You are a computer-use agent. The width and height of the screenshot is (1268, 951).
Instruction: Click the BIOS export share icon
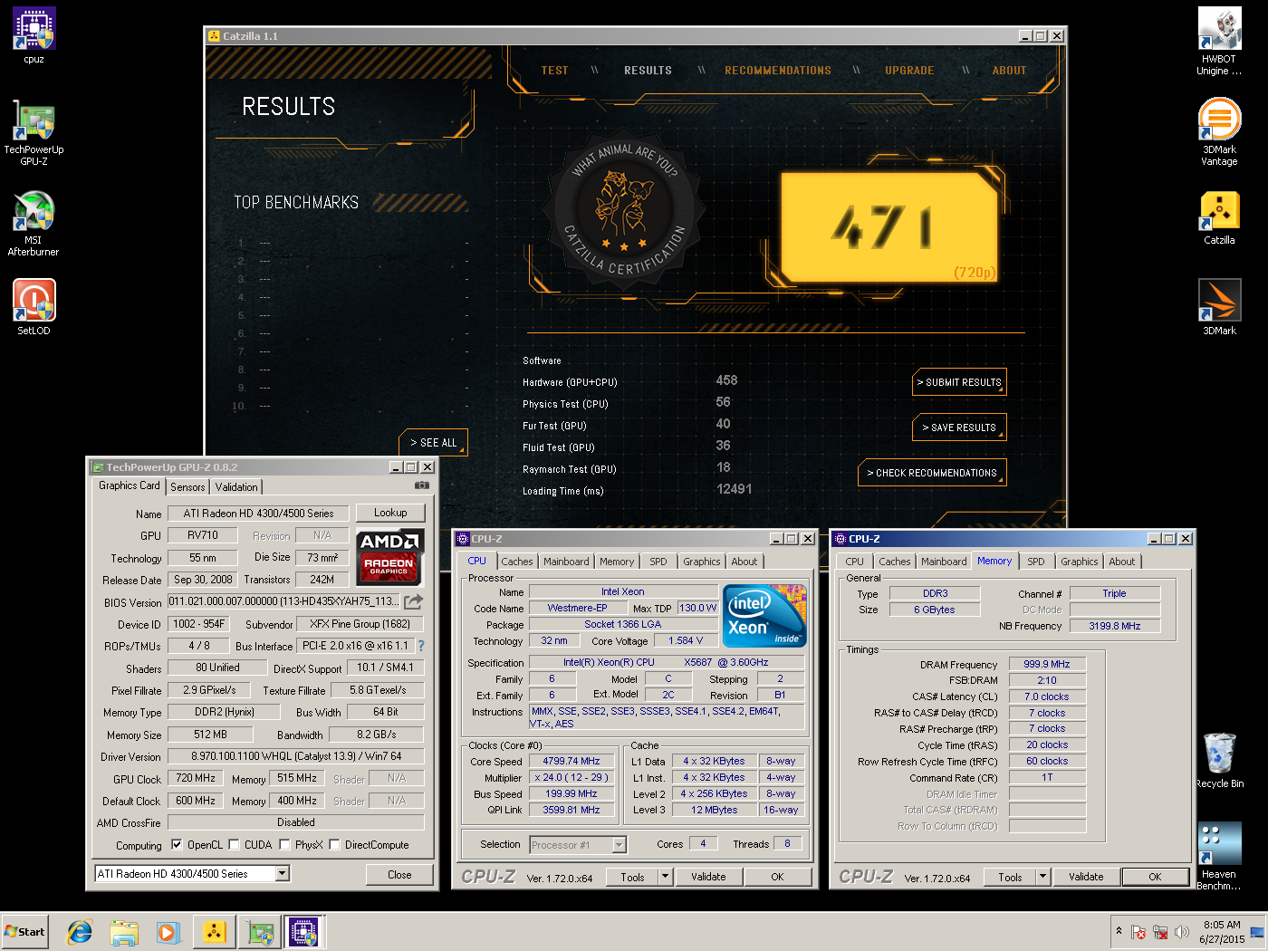coord(414,601)
